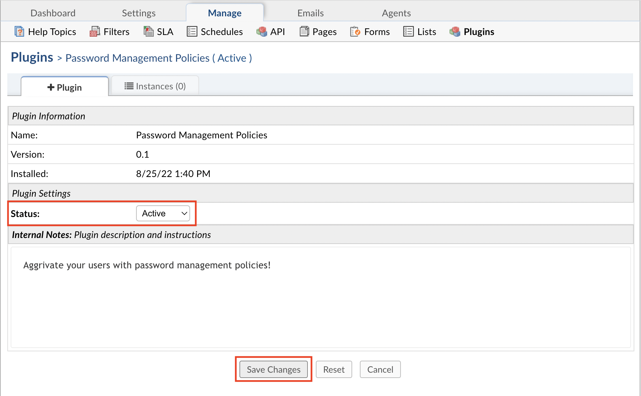This screenshot has width=641, height=396.
Task: Switch to the Agents section
Action: click(x=396, y=13)
